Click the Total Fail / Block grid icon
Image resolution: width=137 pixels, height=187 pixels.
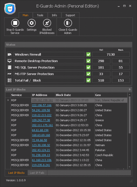[x=10, y=80]
